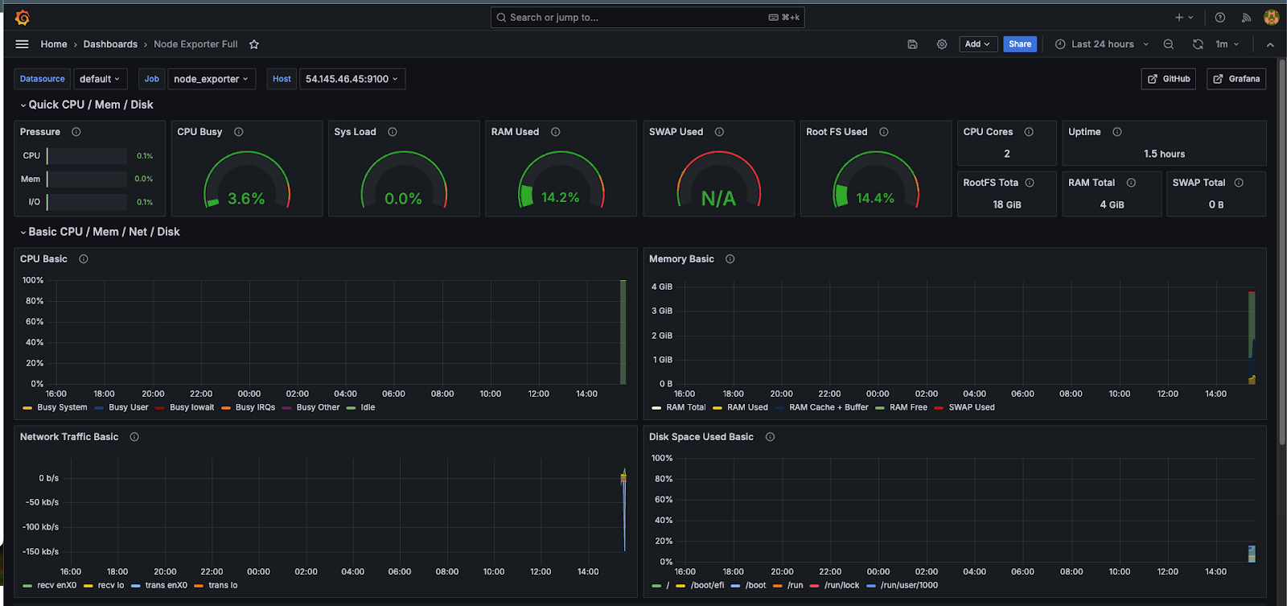Click info icon next to Uptime
The width and height of the screenshot is (1287, 606).
click(1117, 132)
